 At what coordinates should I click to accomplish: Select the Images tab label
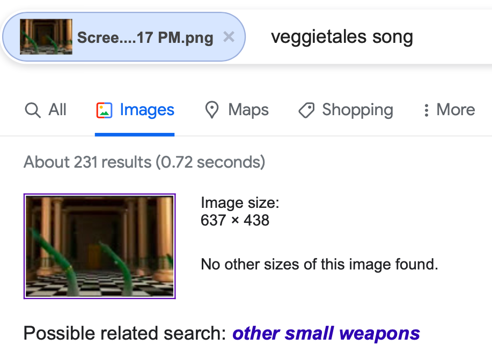(147, 110)
